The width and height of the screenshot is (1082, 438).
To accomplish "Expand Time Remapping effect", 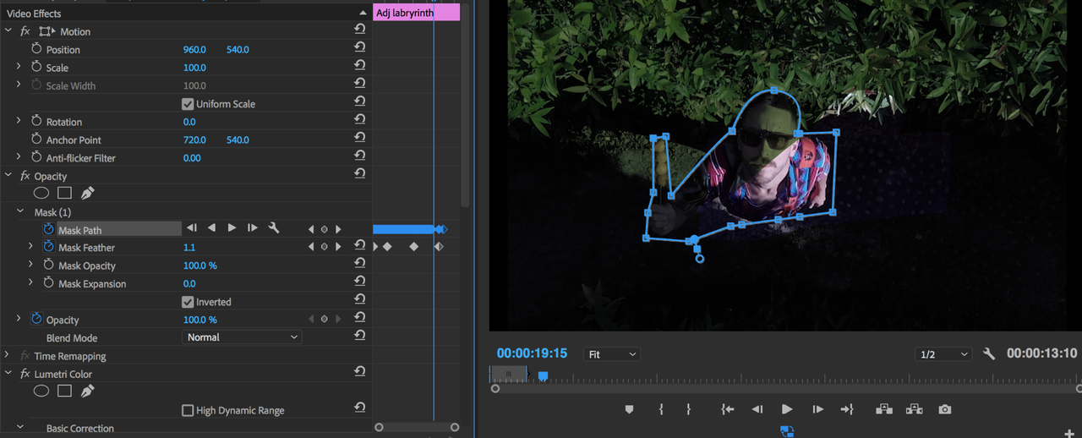I will (8, 356).
